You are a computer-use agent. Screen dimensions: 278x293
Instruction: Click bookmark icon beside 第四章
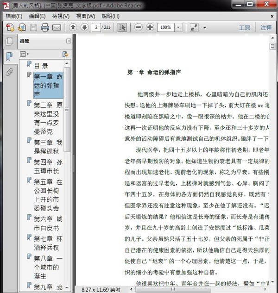click(29, 160)
